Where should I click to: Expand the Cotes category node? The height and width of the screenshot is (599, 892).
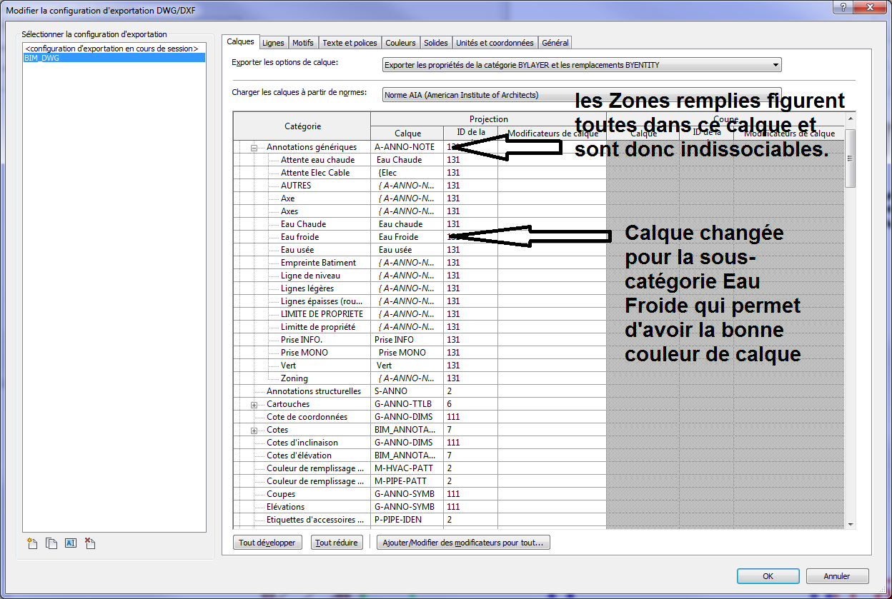(x=254, y=431)
